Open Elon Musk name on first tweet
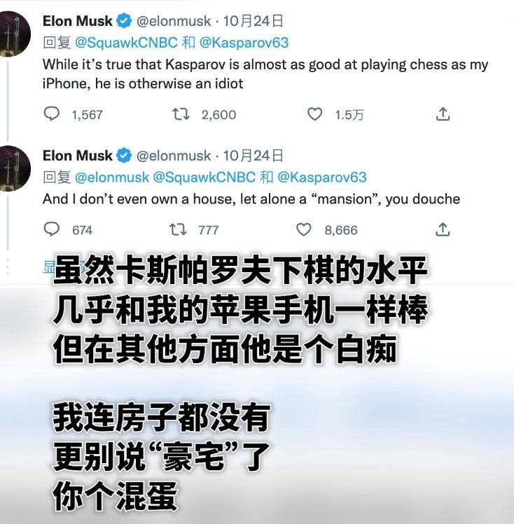This screenshot has width=514, height=524. click(78, 21)
